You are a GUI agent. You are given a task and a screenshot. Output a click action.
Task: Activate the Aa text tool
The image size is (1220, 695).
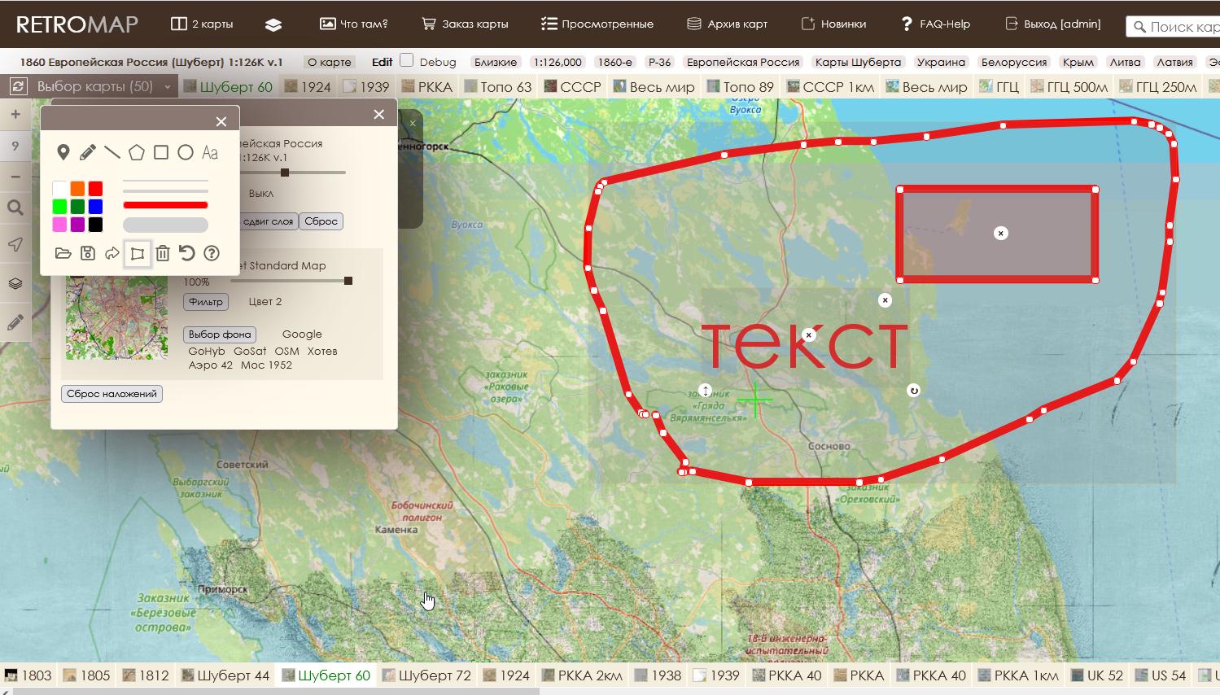(x=210, y=152)
